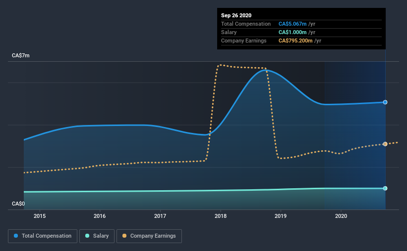Click the Total Compensation tooltip row label
Screen dimensions: 407x251
(246, 24)
